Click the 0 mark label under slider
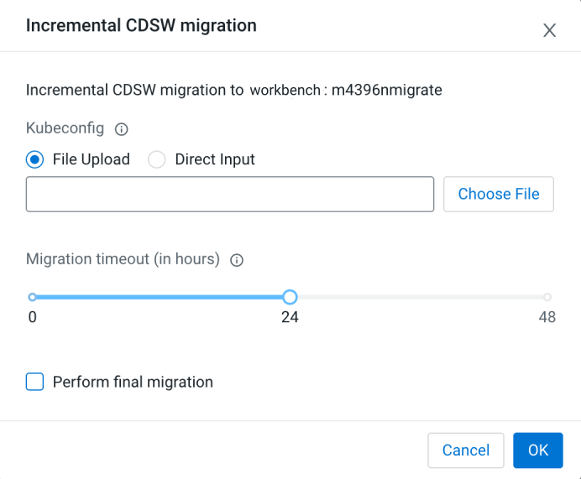 (32, 317)
